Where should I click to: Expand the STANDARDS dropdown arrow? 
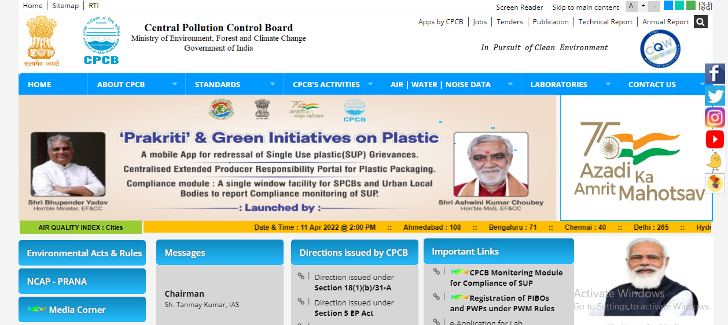click(273, 84)
